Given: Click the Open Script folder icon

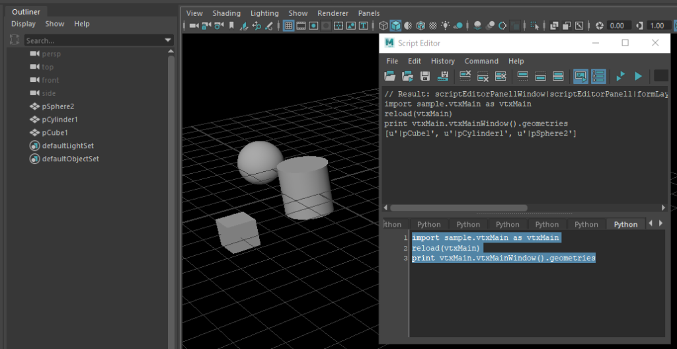Looking at the screenshot, I should [x=390, y=77].
